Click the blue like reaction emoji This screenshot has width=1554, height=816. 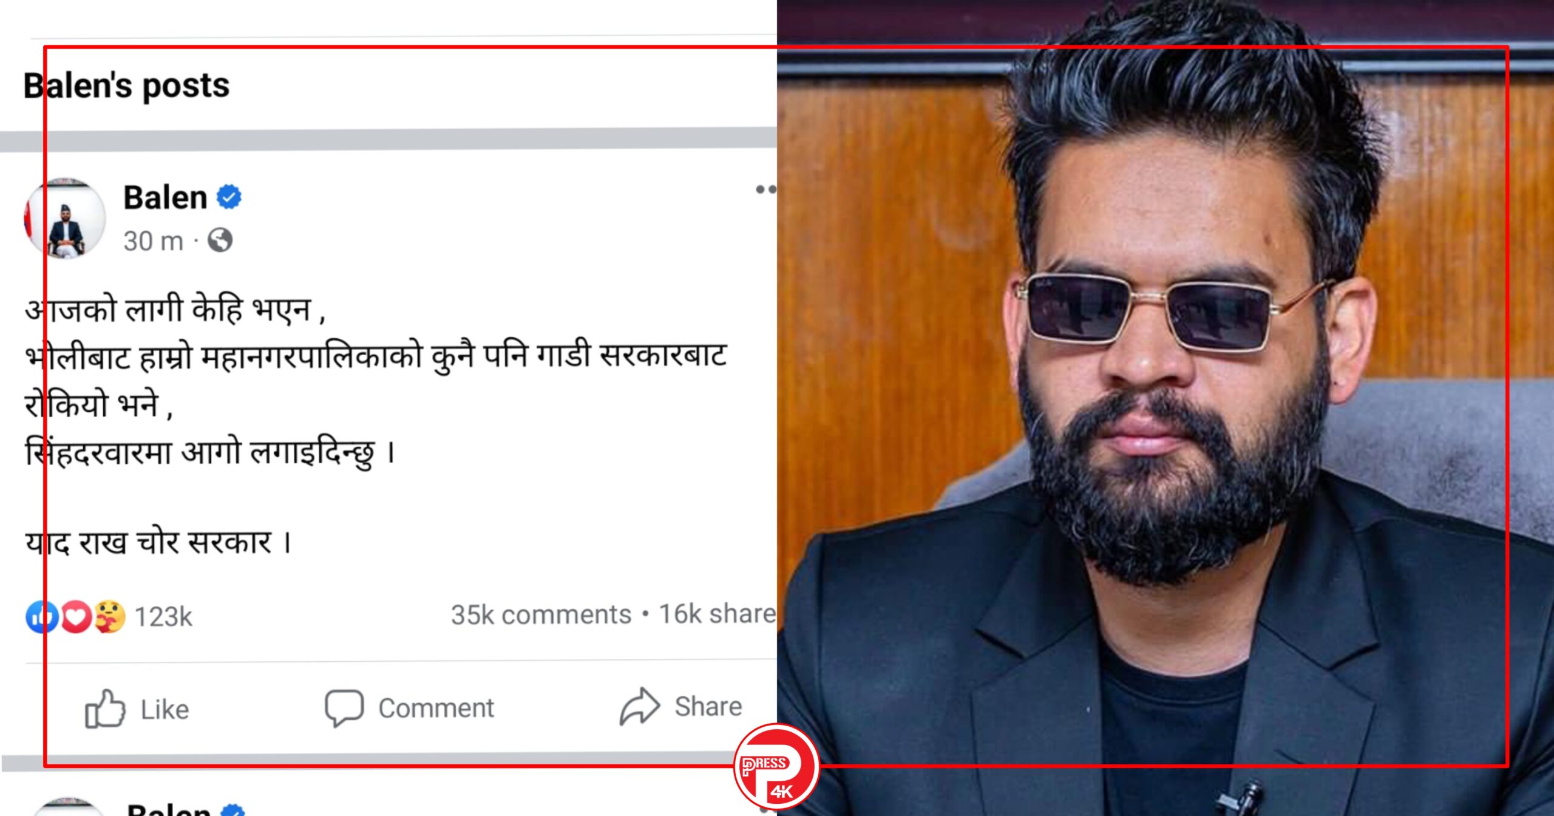42,617
